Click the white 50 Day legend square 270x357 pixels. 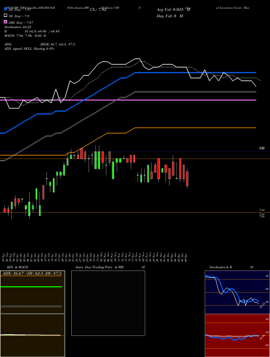pyautogui.click(x=5, y=16)
